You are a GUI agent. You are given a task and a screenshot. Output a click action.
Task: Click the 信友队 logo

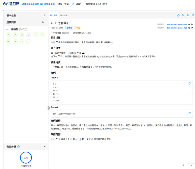[11, 4]
